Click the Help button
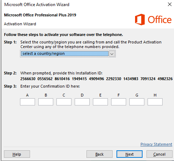 point(17,154)
